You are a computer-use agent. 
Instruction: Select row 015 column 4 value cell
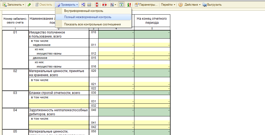click(x=116, y=58)
